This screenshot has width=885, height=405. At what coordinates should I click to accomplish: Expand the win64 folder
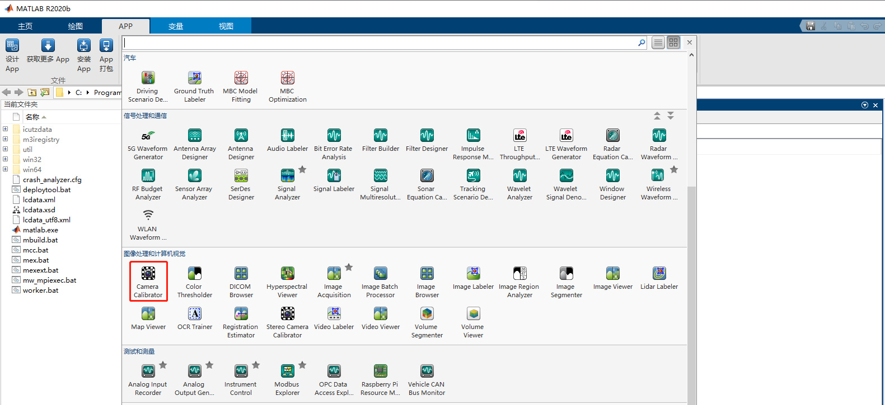click(x=6, y=169)
